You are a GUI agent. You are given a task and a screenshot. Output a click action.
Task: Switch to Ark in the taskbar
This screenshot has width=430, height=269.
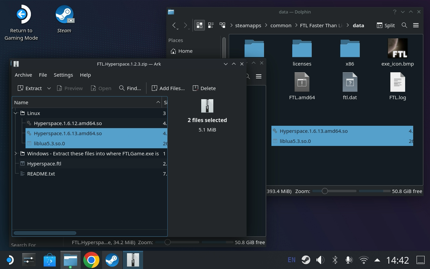pos(133,260)
